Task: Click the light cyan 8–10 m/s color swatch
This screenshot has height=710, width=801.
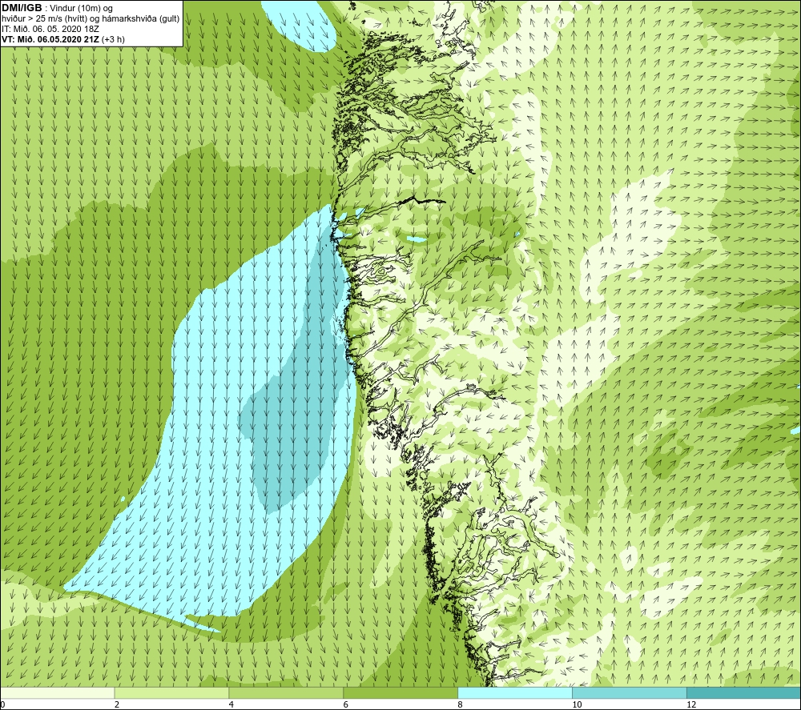Action: click(x=515, y=692)
